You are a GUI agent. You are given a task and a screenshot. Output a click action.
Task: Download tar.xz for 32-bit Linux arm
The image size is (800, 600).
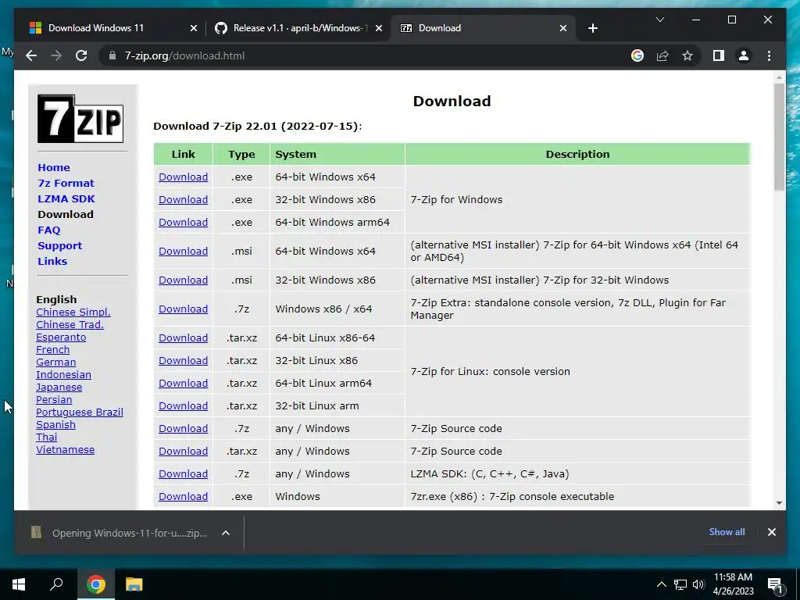point(183,406)
